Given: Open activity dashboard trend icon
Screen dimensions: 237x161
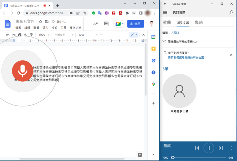Looking at the screenshot, I should pos(95,24).
